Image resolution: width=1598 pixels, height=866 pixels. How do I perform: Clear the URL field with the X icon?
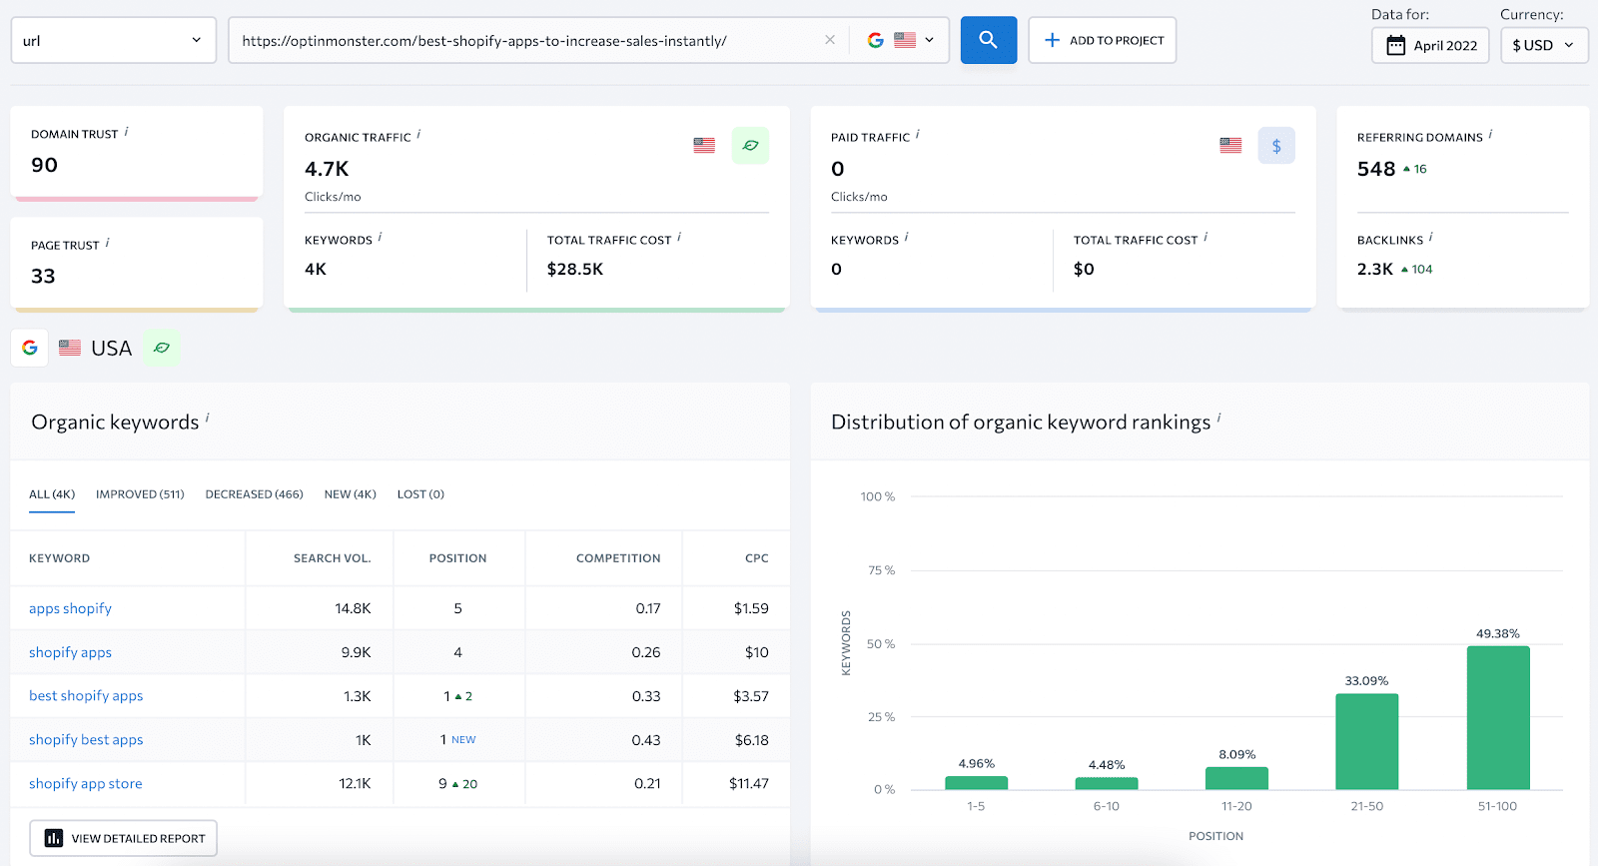(830, 40)
